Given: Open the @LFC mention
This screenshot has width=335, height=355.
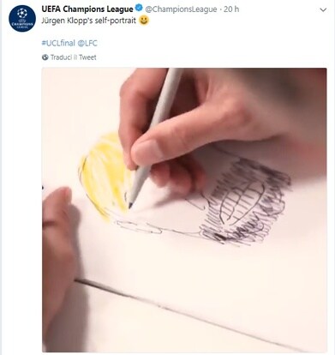Looking at the screenshot, I should [x=87, y=43].
